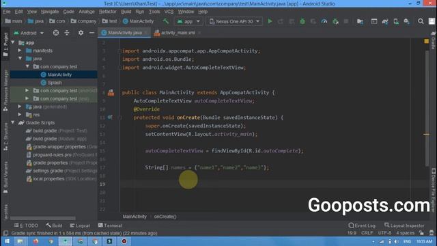Click the scroll-from-source target icon
Viewport: 437px width, 246px height.
56,33
